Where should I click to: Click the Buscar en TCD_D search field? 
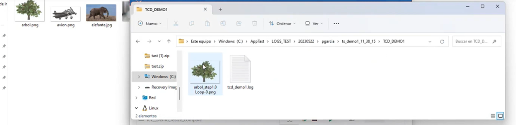[x=477, y=41]
